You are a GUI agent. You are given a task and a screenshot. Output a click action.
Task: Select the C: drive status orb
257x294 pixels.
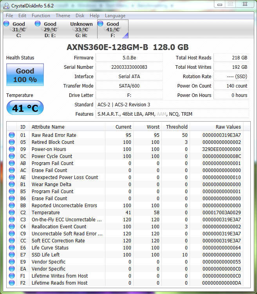7,24
